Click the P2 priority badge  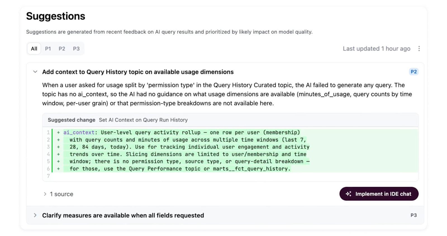(414, 72)
